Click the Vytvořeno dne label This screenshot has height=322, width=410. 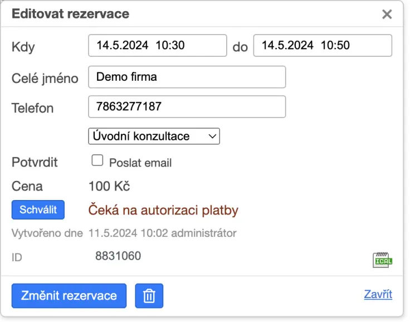coord(47,233)
